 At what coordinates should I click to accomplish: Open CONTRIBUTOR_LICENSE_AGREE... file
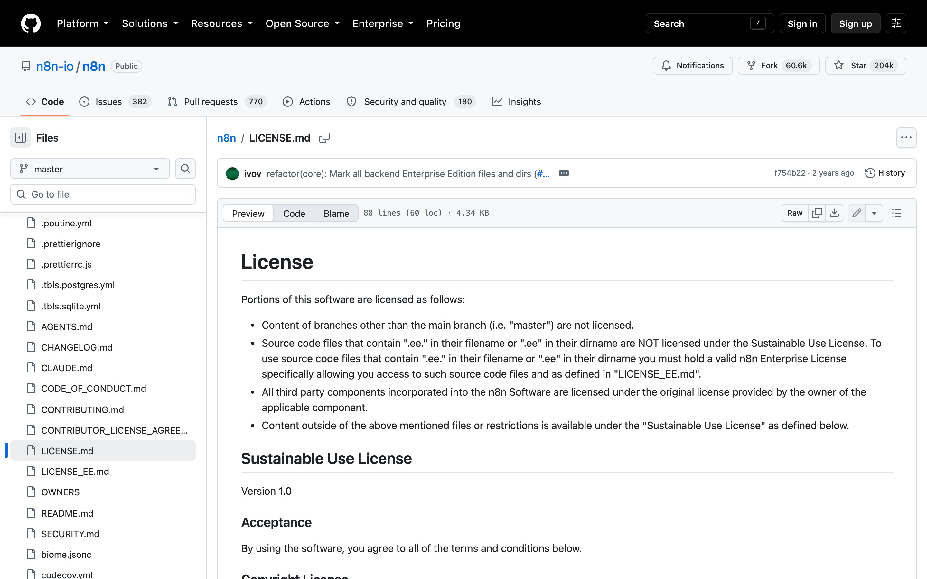click(103, 430)
